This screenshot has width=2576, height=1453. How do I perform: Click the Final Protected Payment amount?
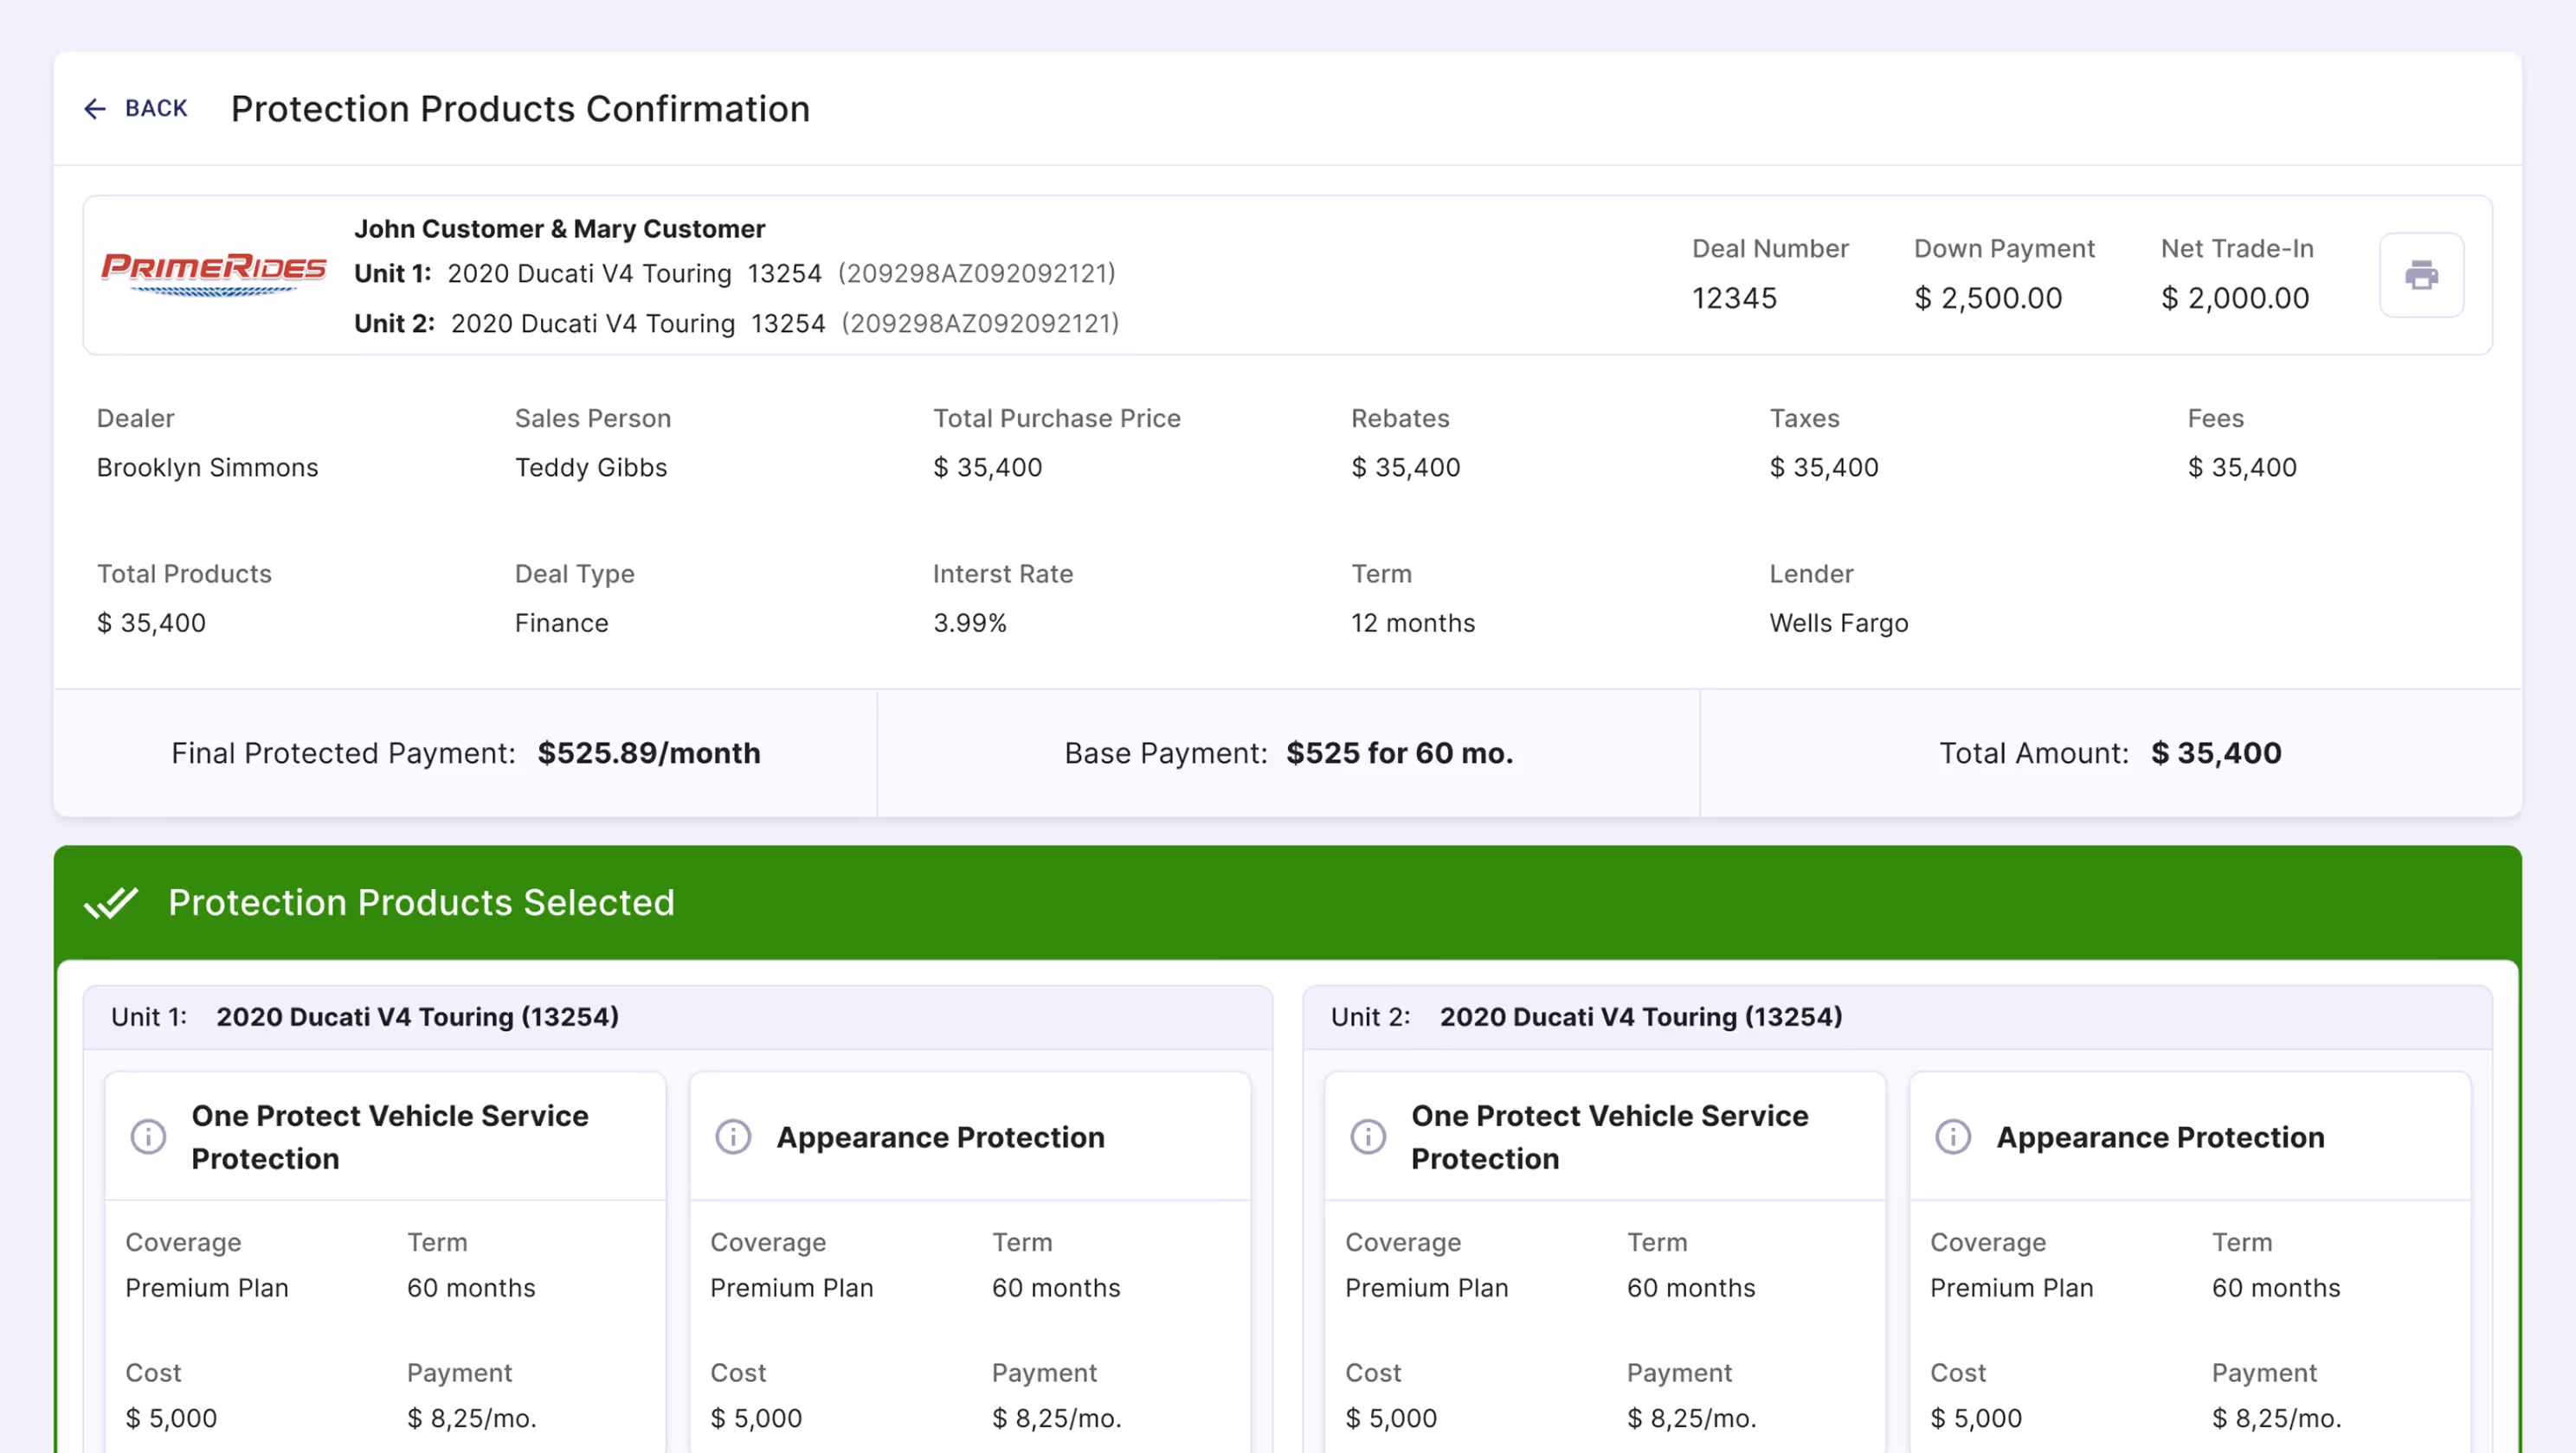tap(648, 752)
